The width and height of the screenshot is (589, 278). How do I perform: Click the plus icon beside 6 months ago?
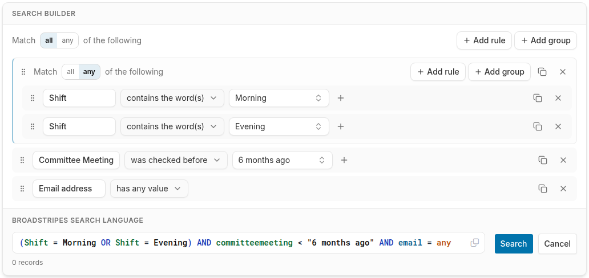(344, 160)
